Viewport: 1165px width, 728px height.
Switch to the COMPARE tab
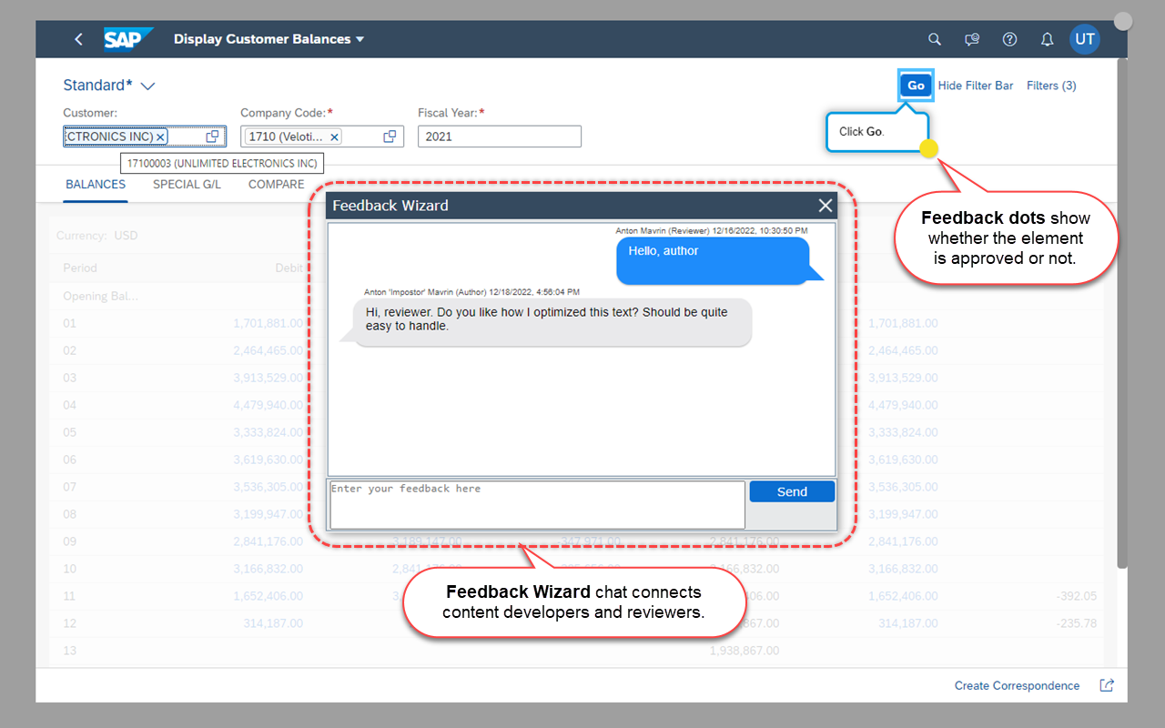click(x=276, y=184)
